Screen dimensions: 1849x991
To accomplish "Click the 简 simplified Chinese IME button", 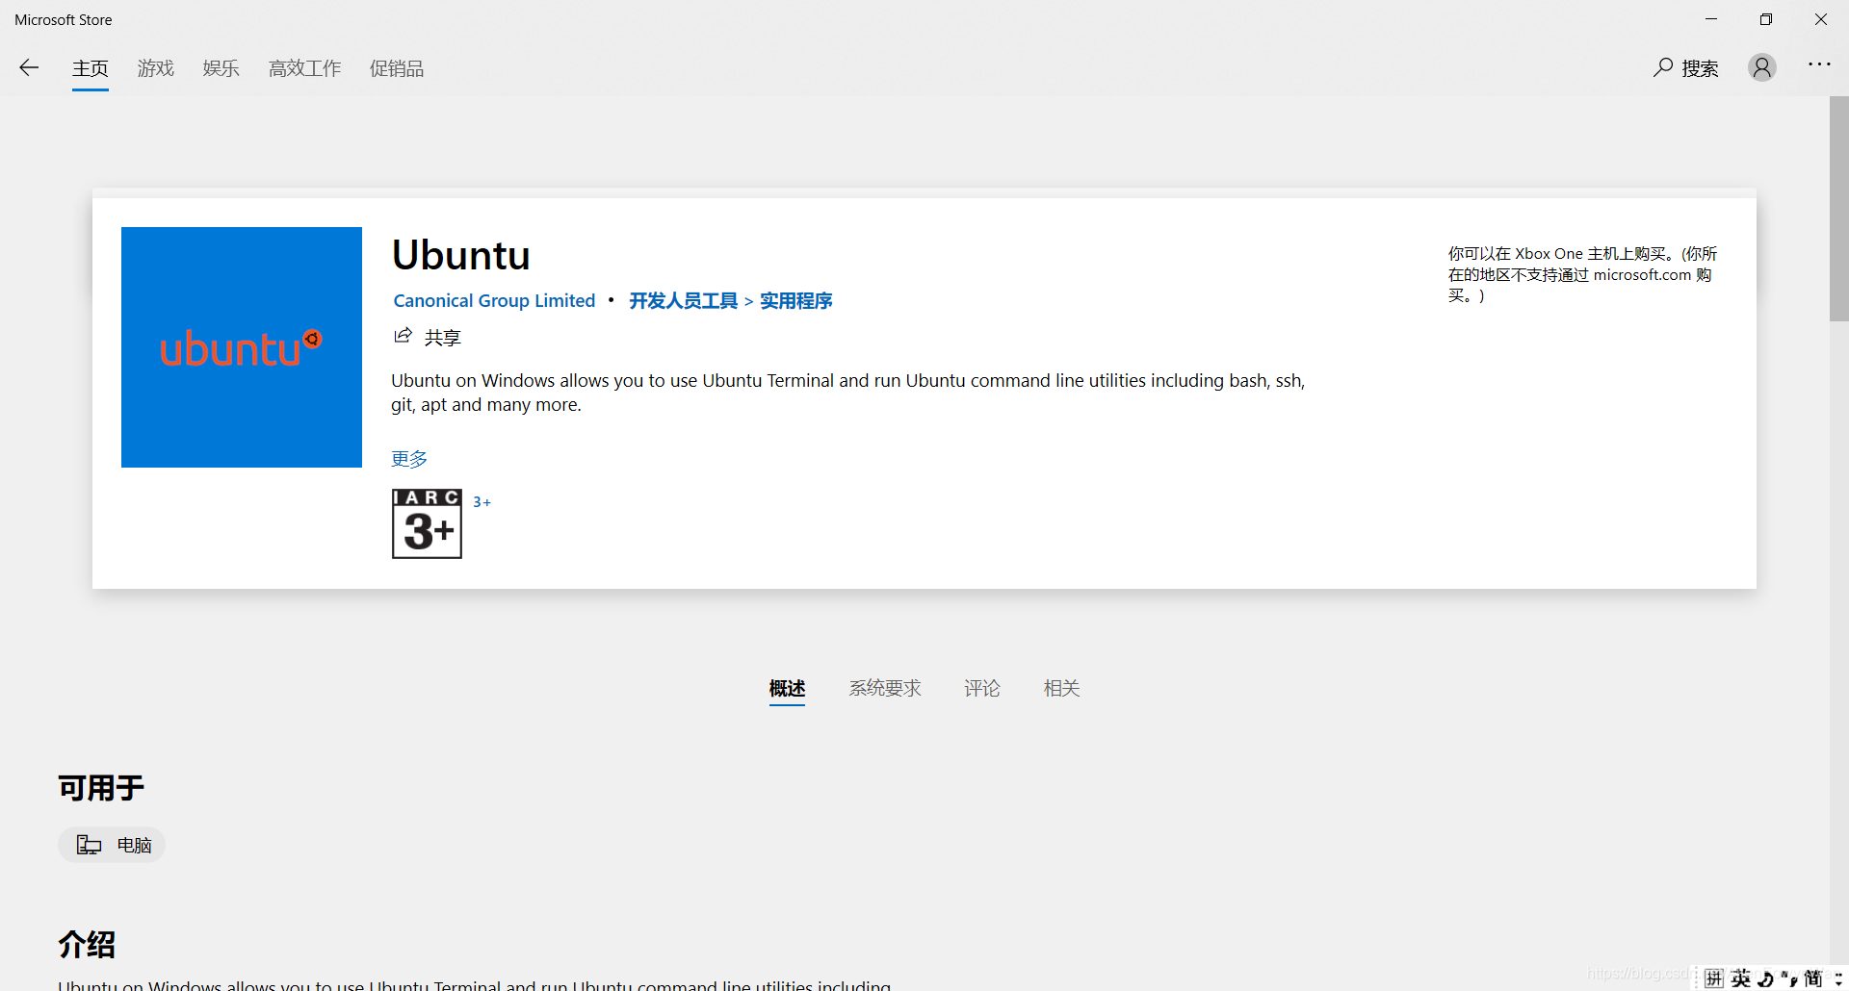I will pyautogui.click(x=1813, y=978).
